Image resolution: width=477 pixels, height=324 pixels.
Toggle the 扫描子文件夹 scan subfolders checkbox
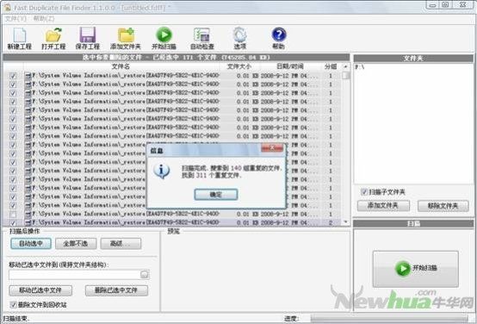point(364,192)
